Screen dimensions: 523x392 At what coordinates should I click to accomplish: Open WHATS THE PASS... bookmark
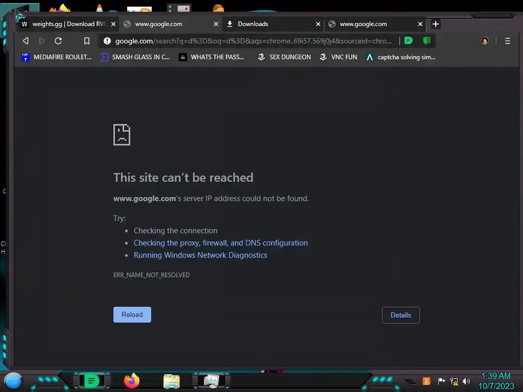click(211, 57)
